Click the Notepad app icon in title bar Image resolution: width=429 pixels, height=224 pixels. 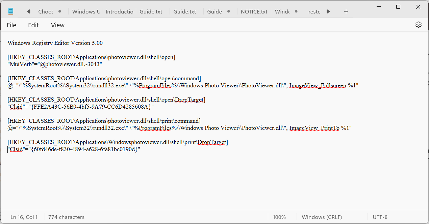11,11
